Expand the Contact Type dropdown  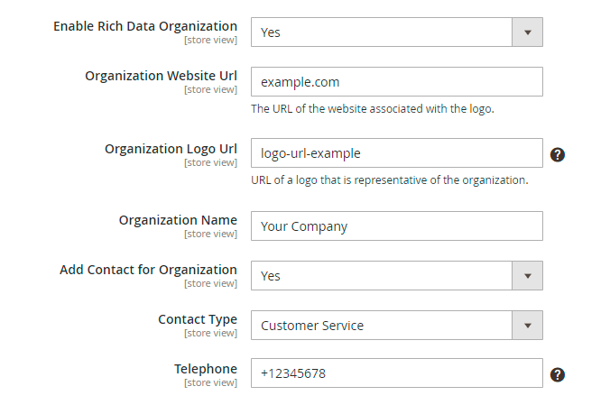[382, 326]
